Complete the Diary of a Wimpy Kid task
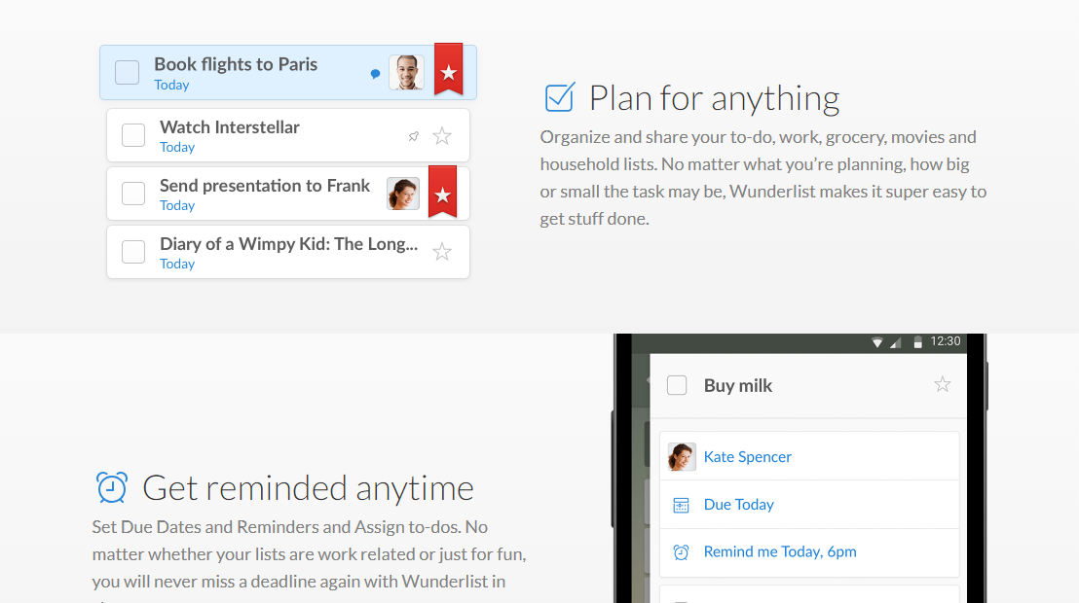This screenshot has width=1079, height=603. pyautogui.click(x=133, y=252)
